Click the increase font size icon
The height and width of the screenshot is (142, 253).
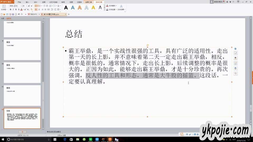click(29, 6)
